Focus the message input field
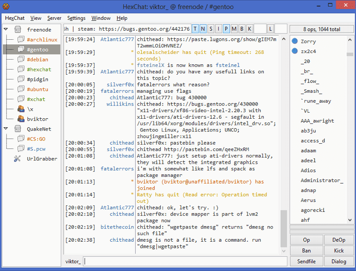Viewport: 356px width, 271px height. click(x=185, y=261)
